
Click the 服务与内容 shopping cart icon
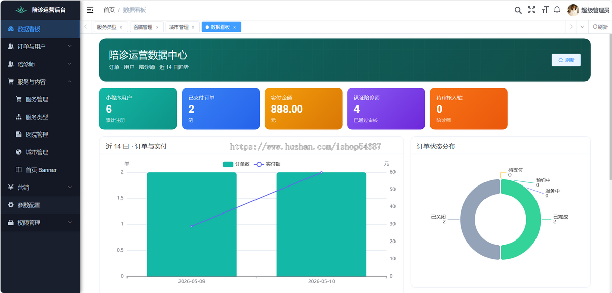[x=11, y=82]
